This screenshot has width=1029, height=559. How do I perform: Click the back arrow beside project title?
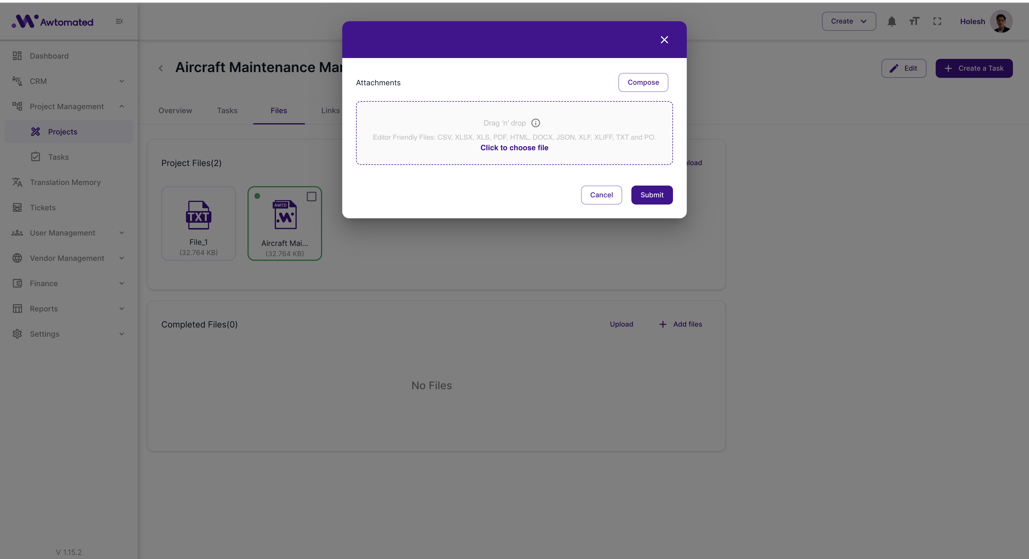[160, 68]
